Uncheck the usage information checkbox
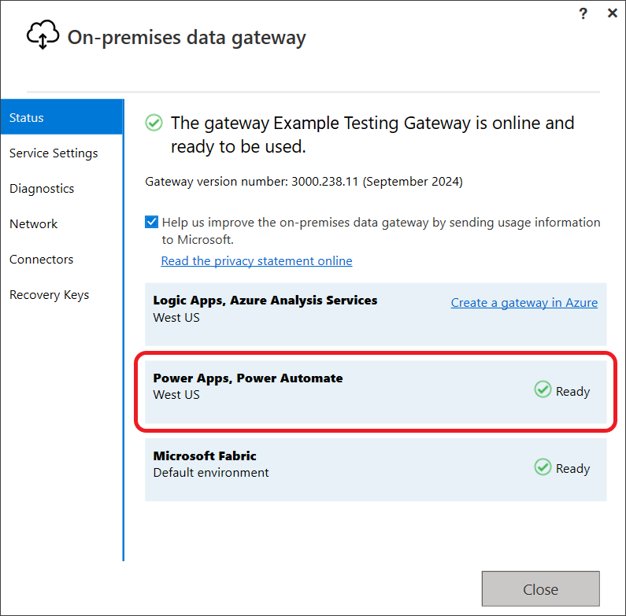 [x=151, y=223]
